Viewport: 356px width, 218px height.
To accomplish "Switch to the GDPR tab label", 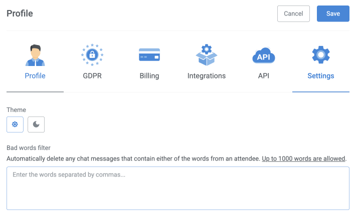I will coord(92,76).
